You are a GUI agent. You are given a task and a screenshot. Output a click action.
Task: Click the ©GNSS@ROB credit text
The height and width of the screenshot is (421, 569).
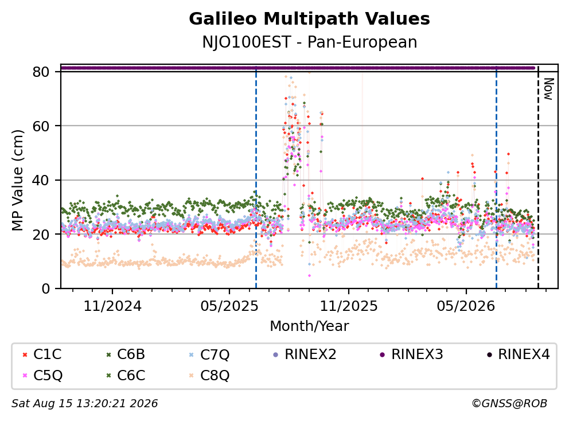[x=509, y=404]
